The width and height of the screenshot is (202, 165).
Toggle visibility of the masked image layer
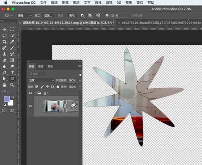[x=30, y=106]
